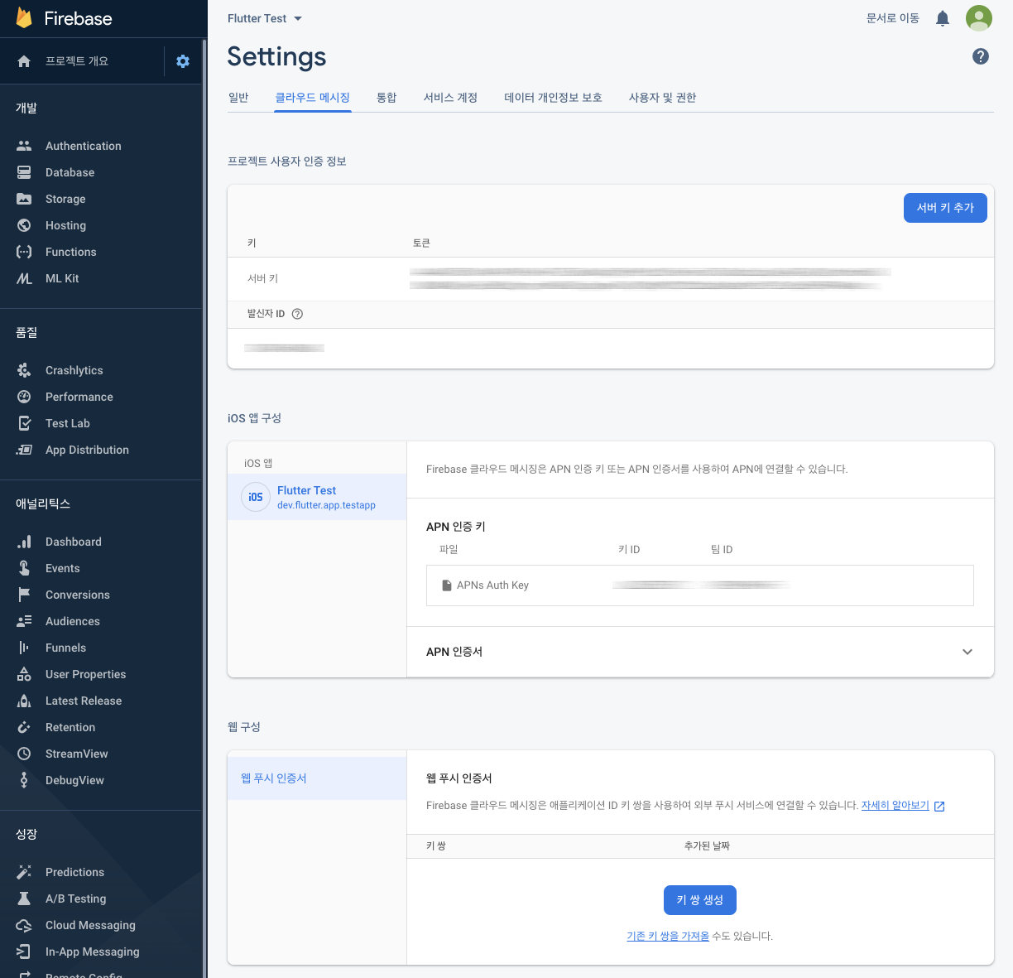Viewport: 1013px width, 978px height.
Task: Click the In-App Messaging icon
Action: 24,952
